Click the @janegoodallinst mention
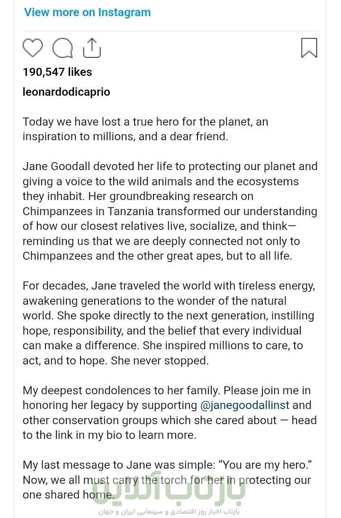The width and height of the screenshot is (341, 518). point(245,405)
